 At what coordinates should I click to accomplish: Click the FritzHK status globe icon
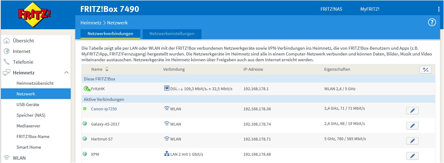point(87,89)
